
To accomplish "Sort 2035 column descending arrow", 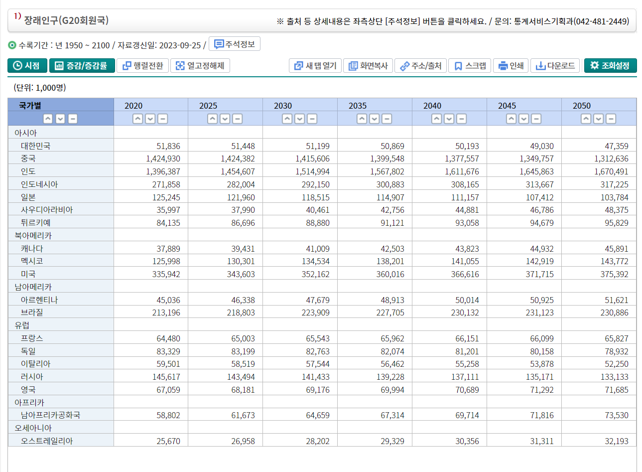I will (x=374, y=119).
